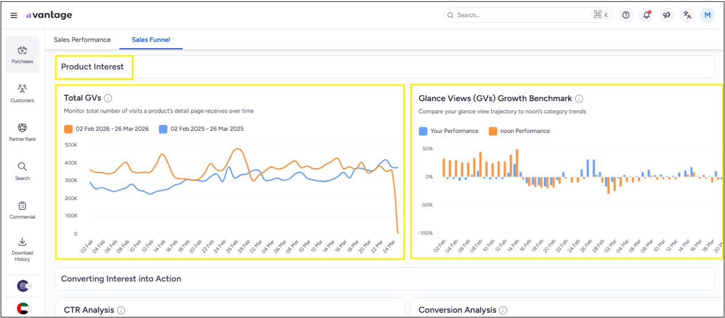
Task: Click the notifications bell icon
Action: tap(646, 15)
